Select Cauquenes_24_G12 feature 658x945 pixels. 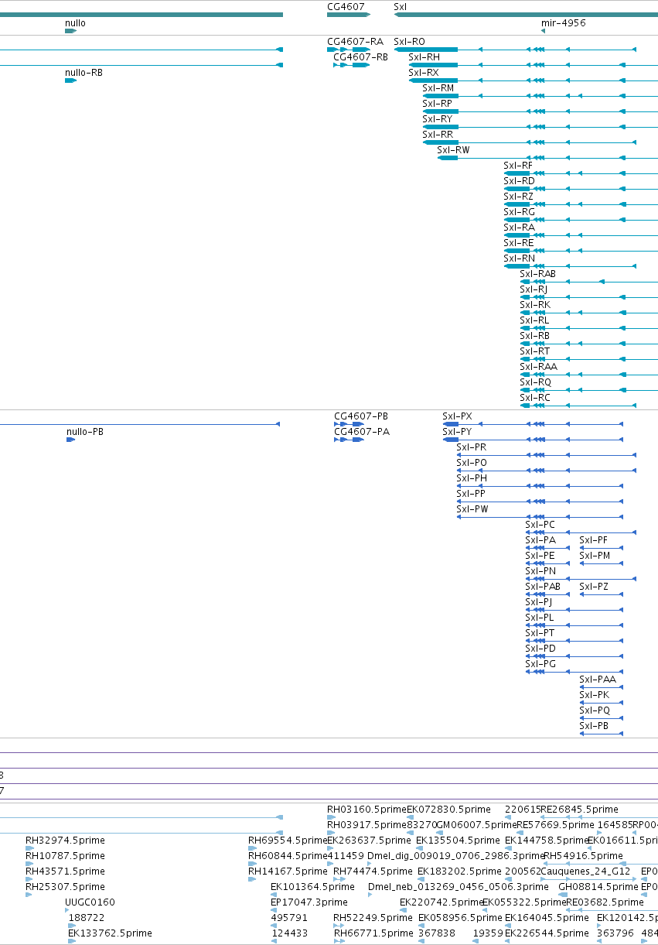click(x=585, y=871)
